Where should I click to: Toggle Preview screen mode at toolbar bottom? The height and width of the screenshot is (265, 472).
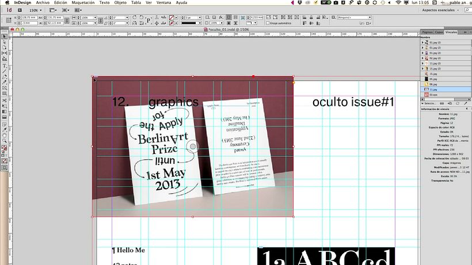(x=5, y=168)
